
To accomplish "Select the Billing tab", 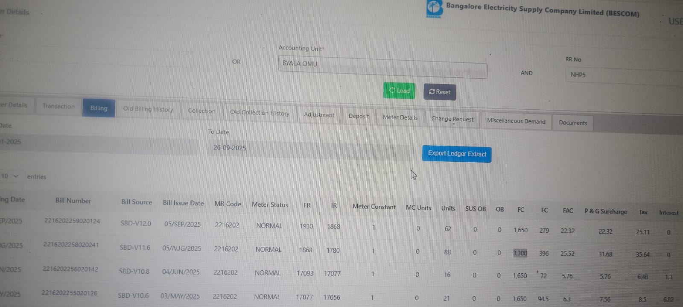I will point(99,108).
